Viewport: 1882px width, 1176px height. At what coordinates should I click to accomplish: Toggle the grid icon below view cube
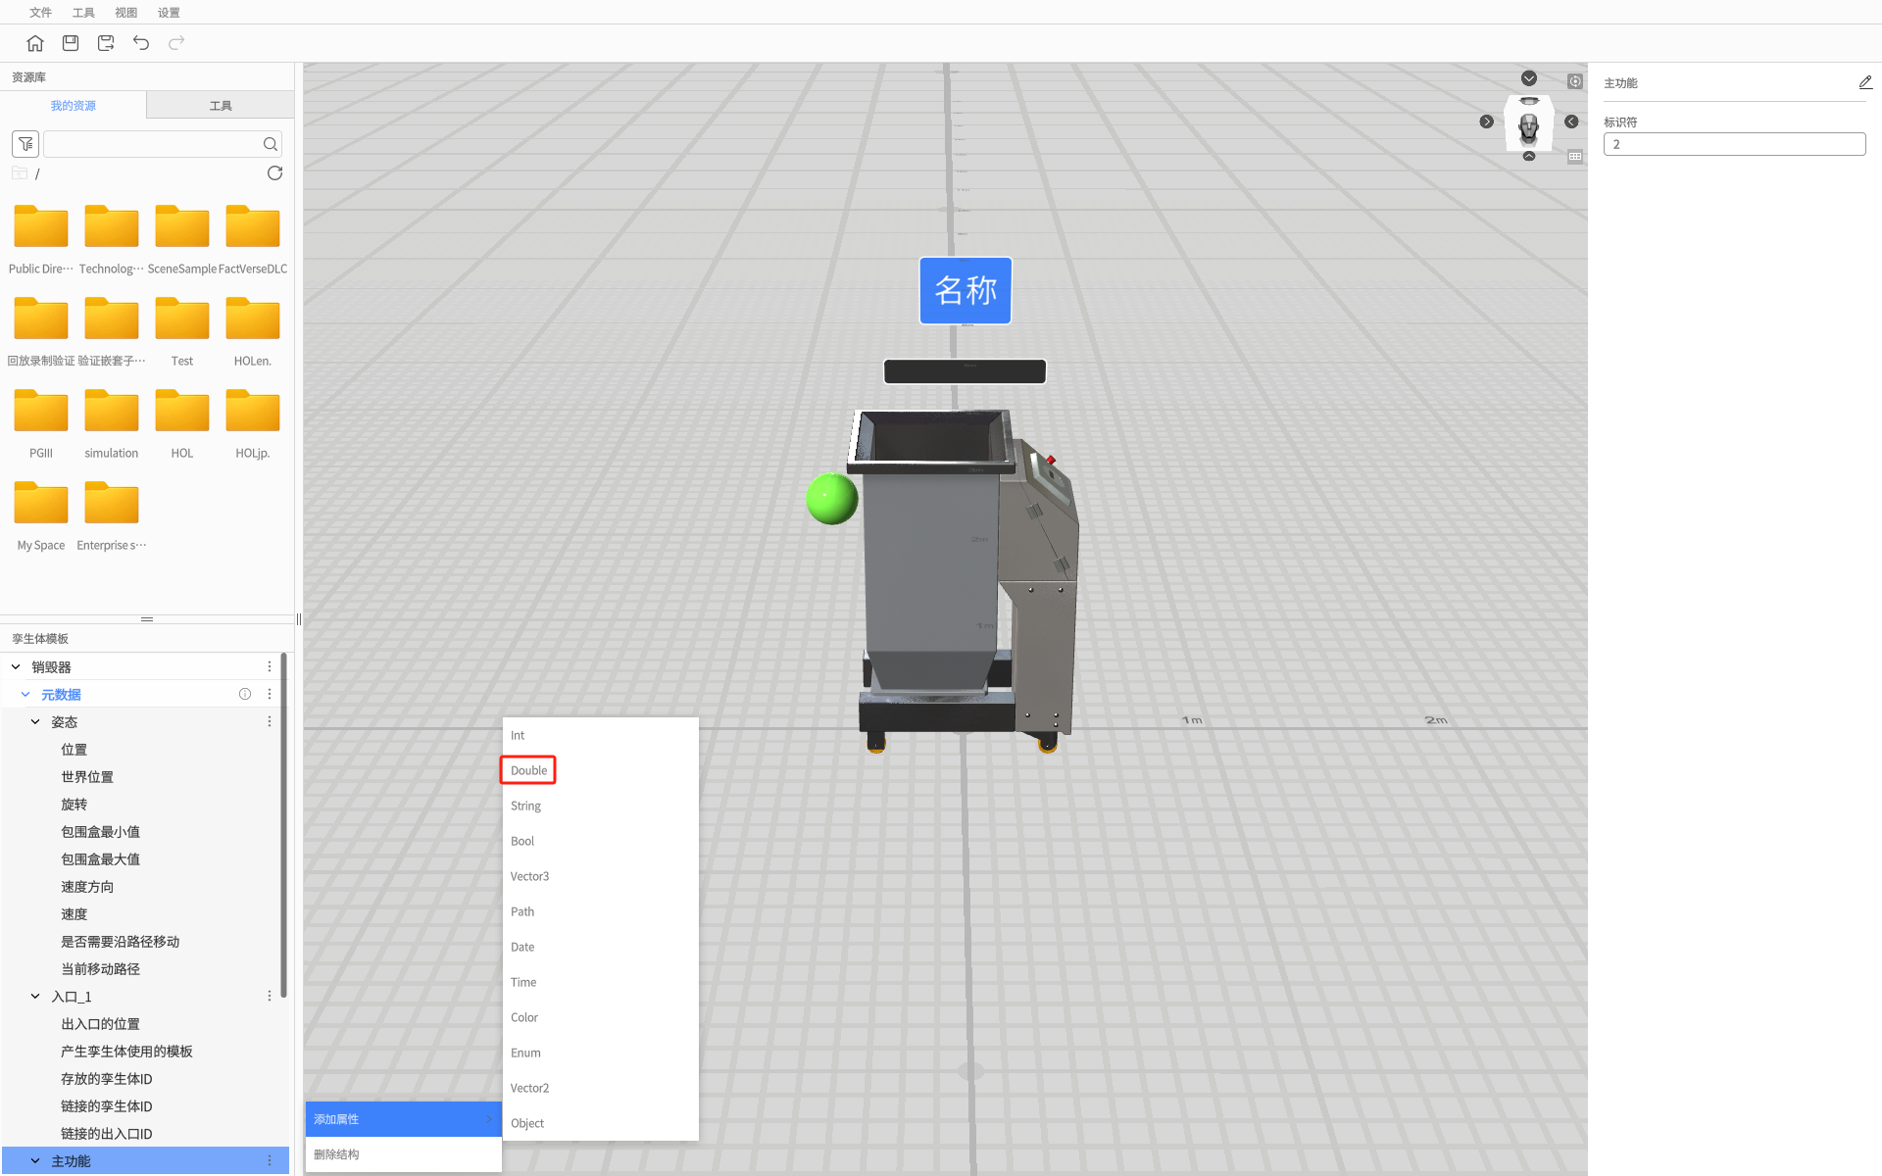[1574, 157]
